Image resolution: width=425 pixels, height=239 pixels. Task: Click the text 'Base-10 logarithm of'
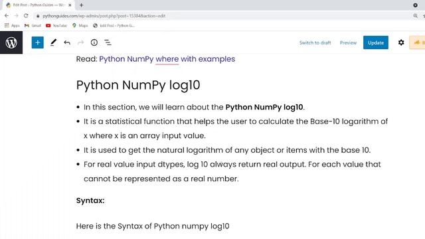pos(349,121)
